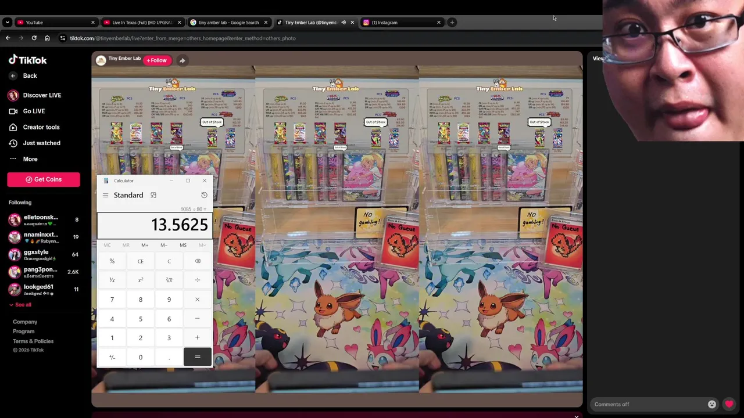The width and height of the screenshot is (744, 418).
Task: Click digit 0 in Calculator
Action: point(140,357)
